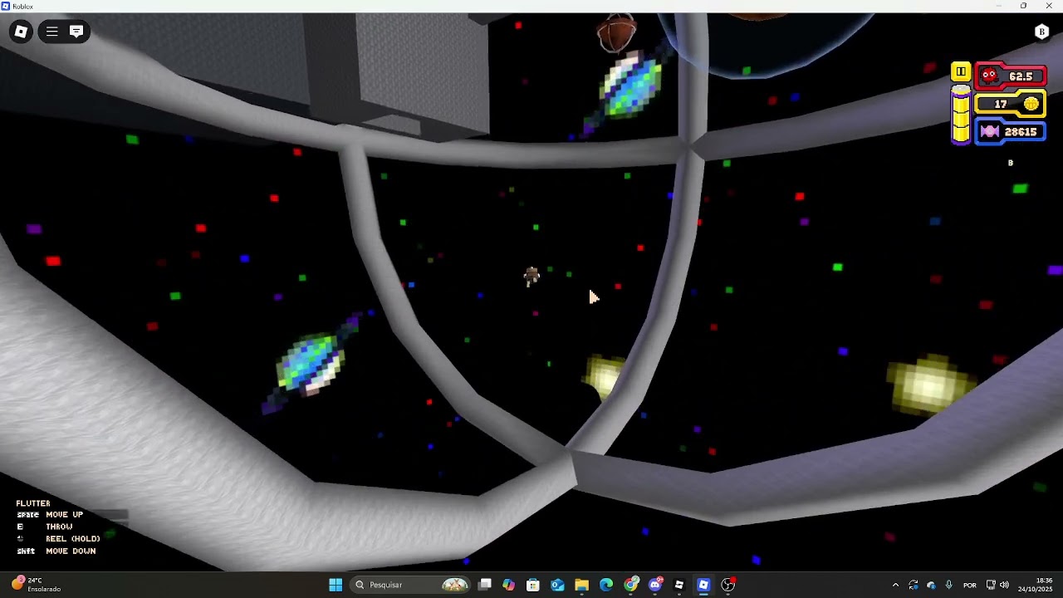Click the gold coin 17 counter
The image size is (1063, 598).
[1010, 104]
